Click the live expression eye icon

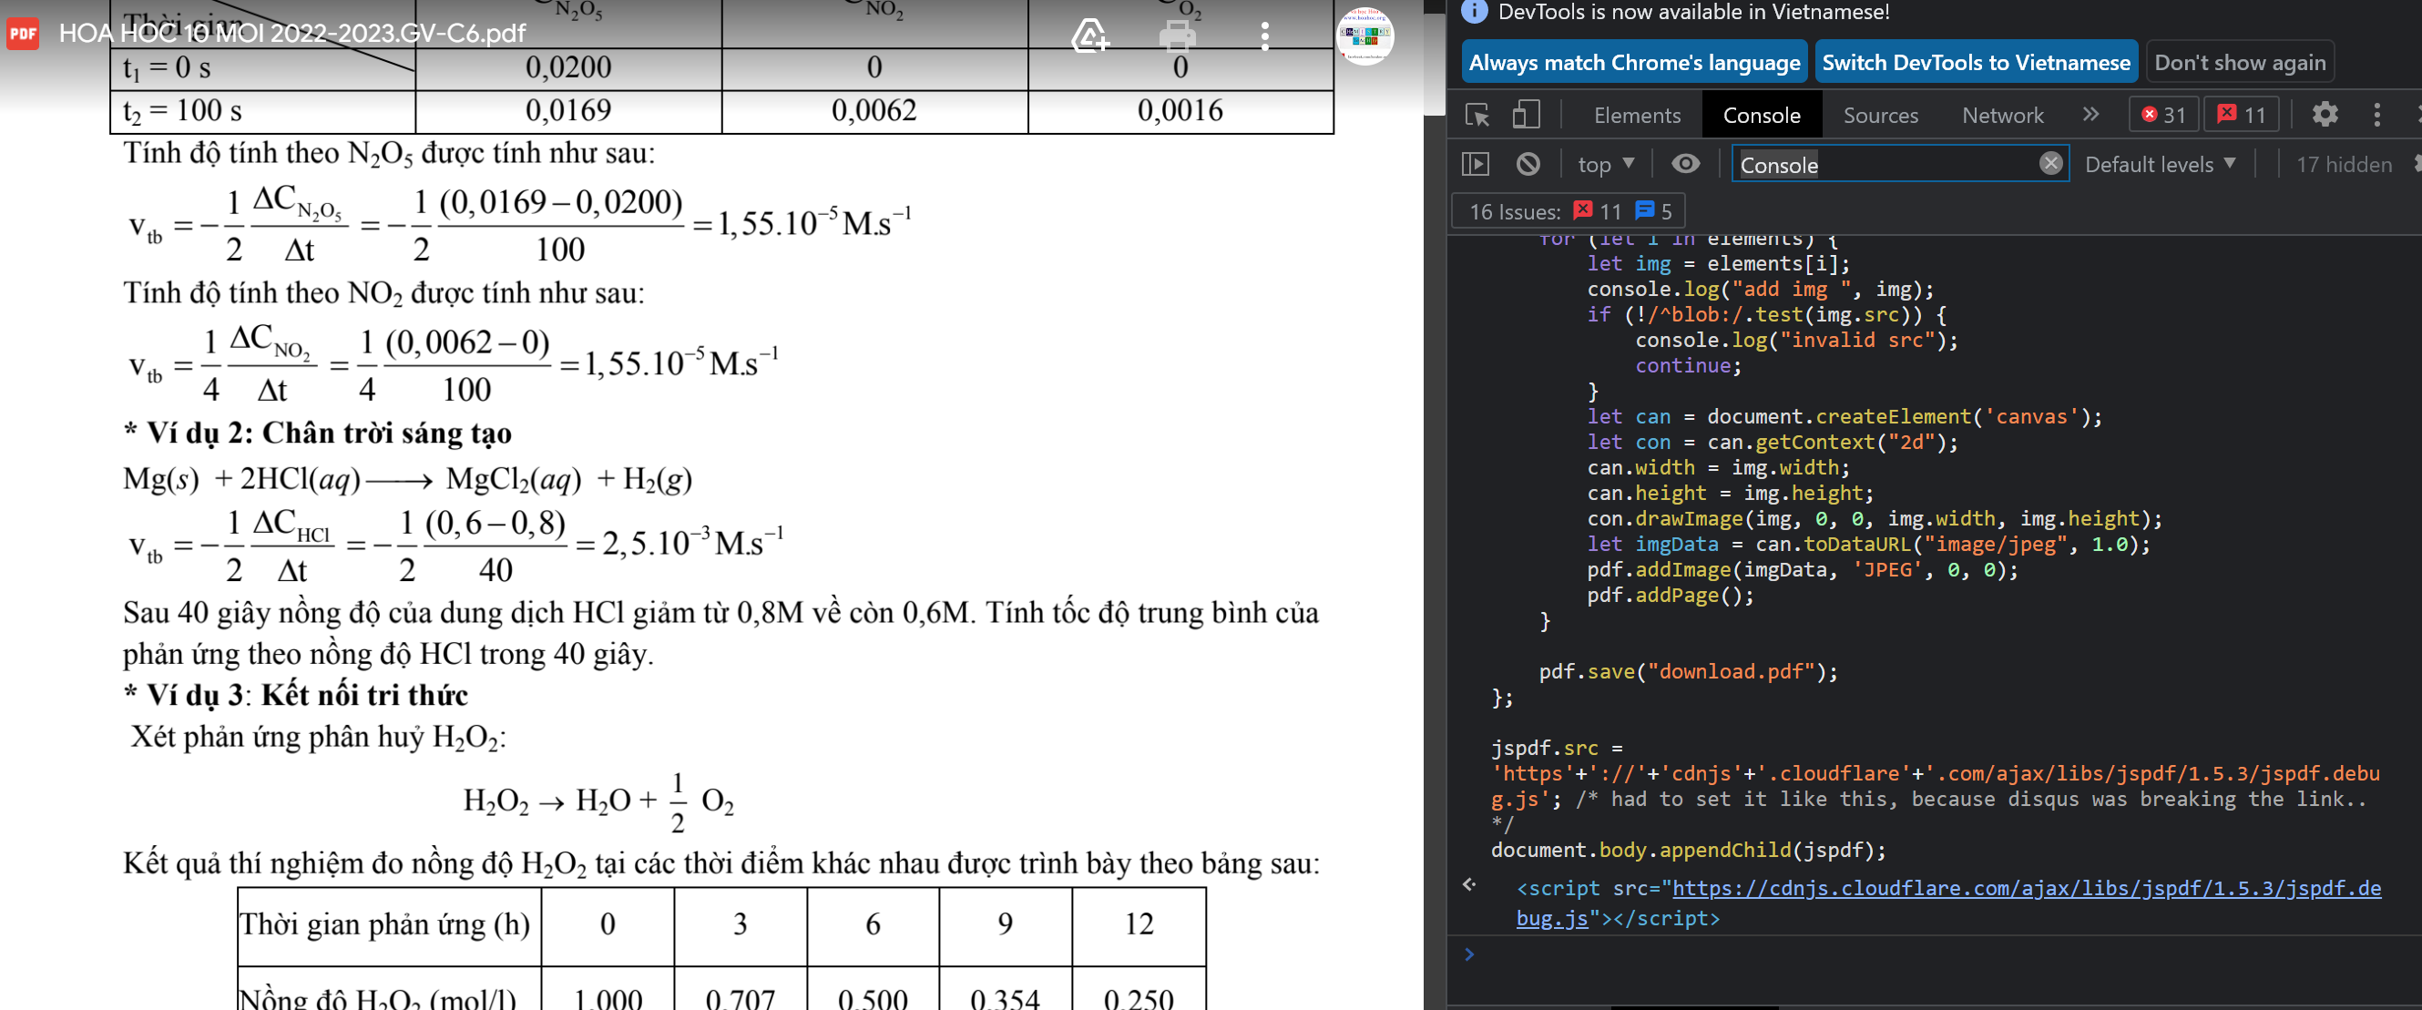click(1685, 165)
